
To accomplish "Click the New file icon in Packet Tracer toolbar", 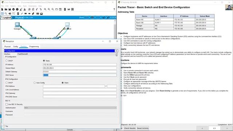I will 2,9.
